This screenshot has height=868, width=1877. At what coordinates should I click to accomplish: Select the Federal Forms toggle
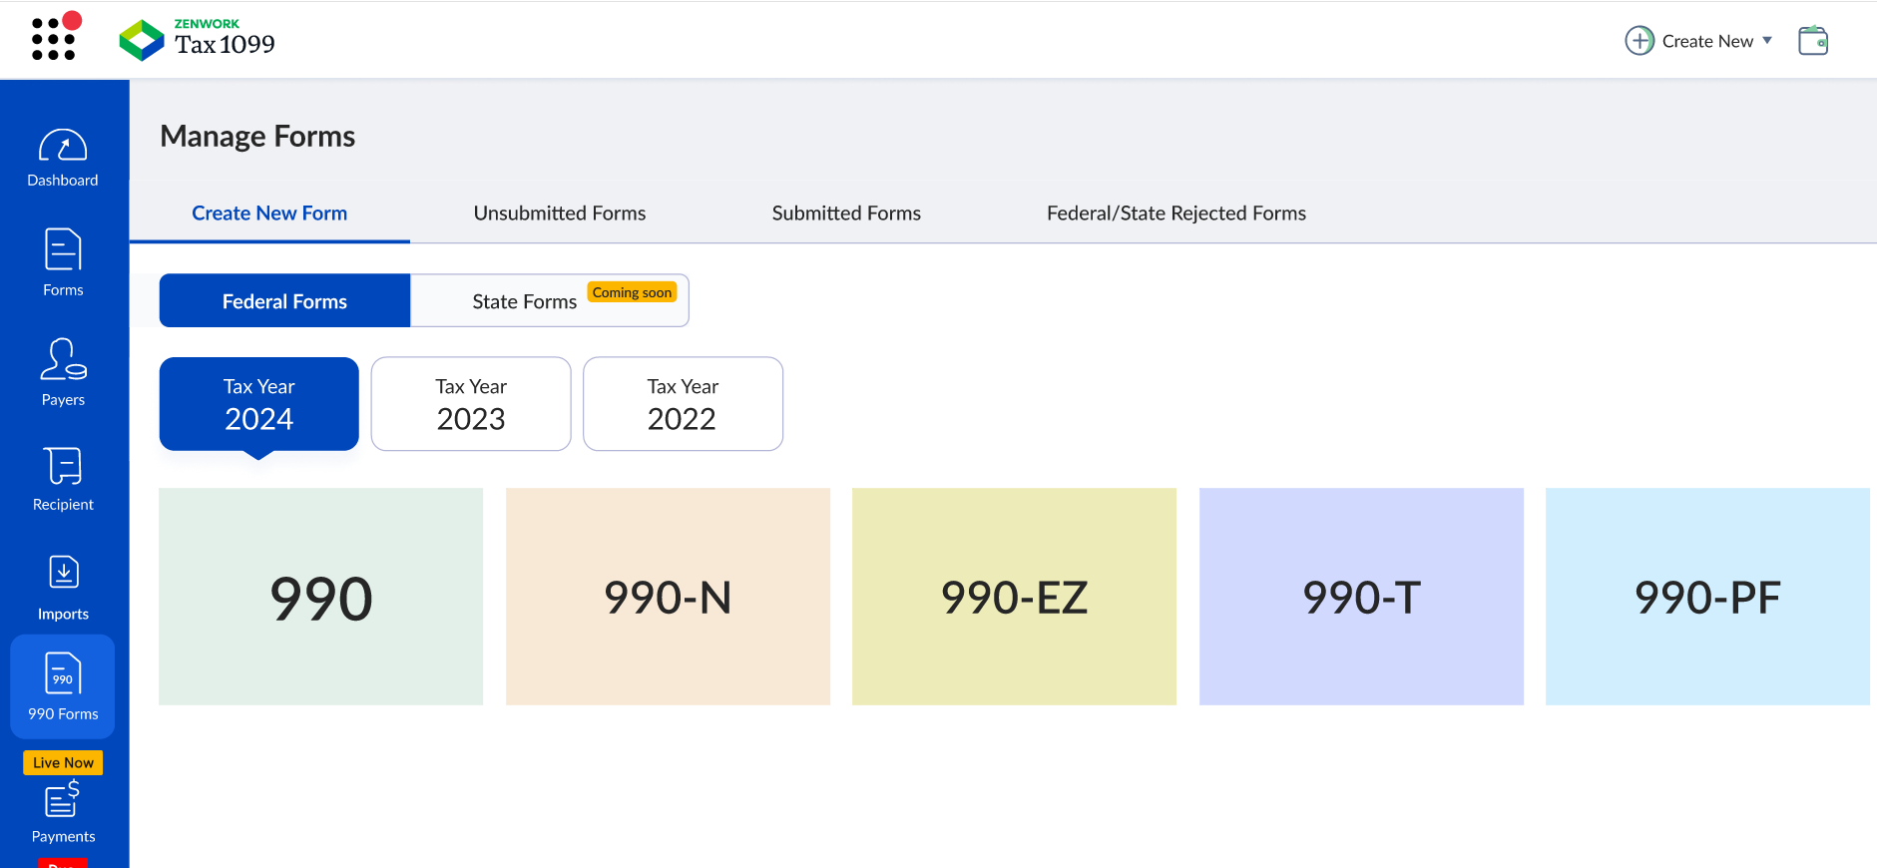284,301
